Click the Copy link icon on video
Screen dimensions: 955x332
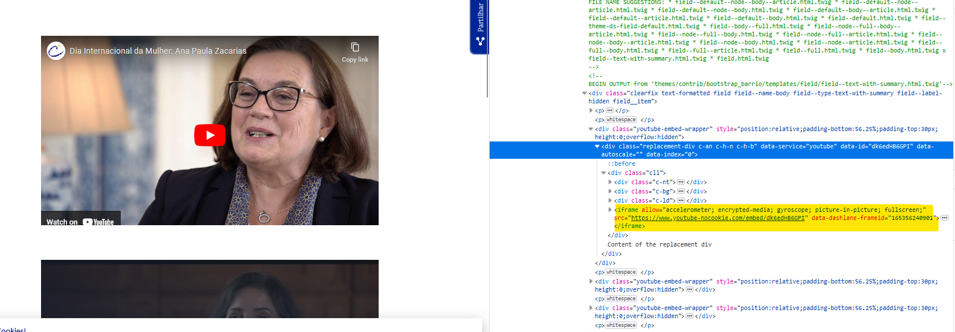(355, 47)
